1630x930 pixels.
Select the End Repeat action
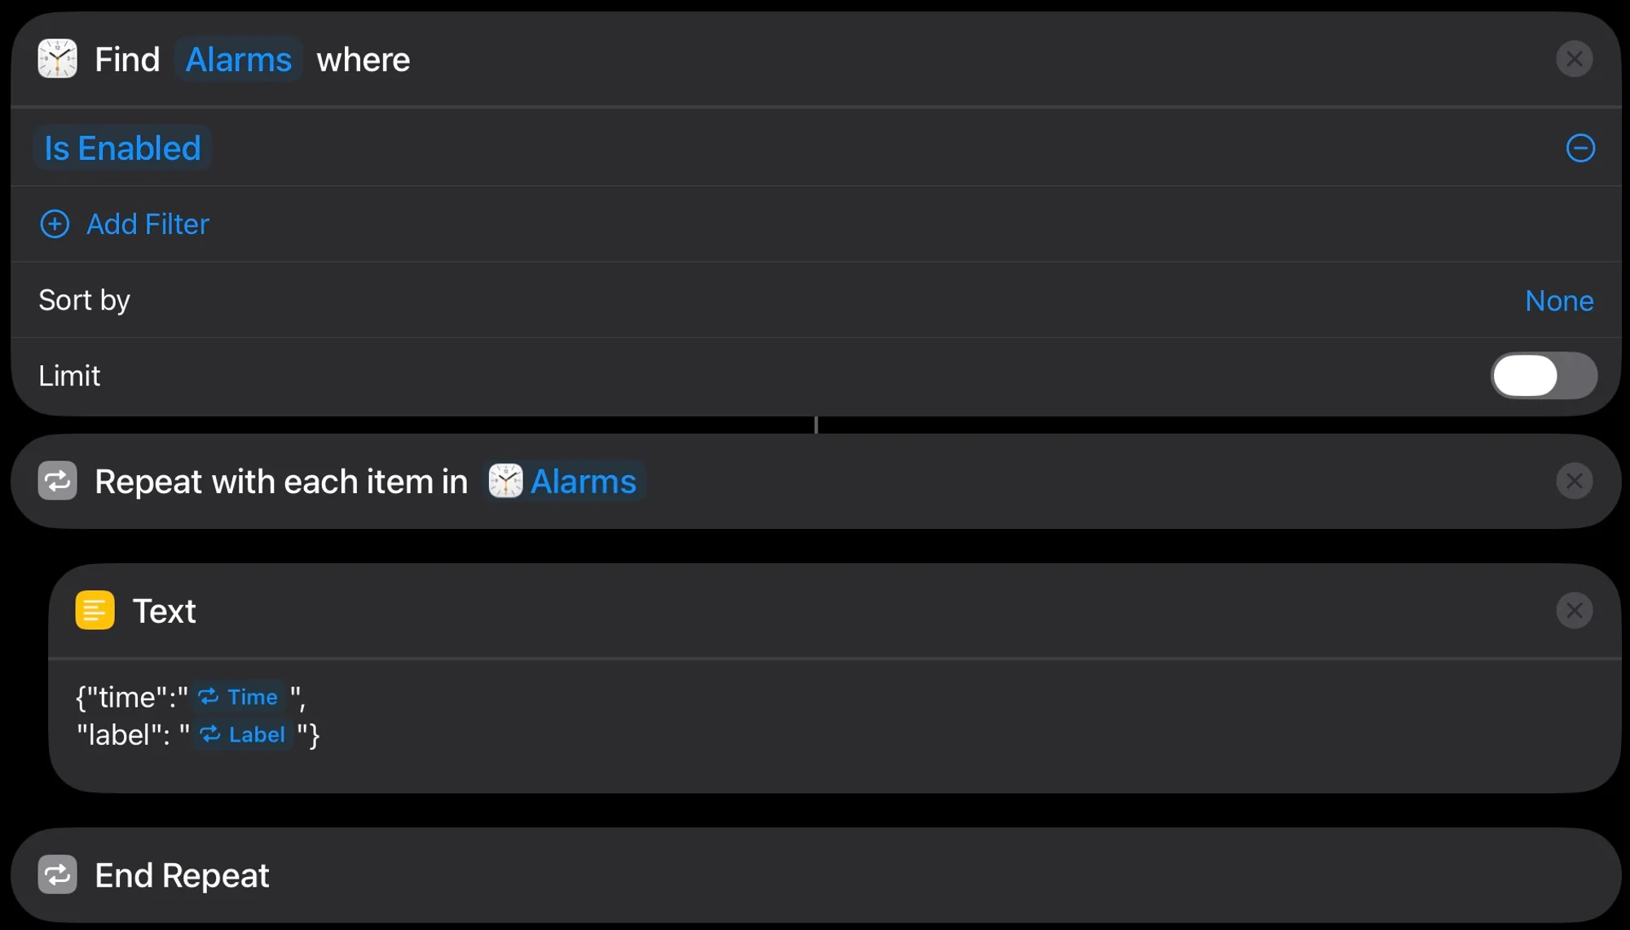coord(815,875)
